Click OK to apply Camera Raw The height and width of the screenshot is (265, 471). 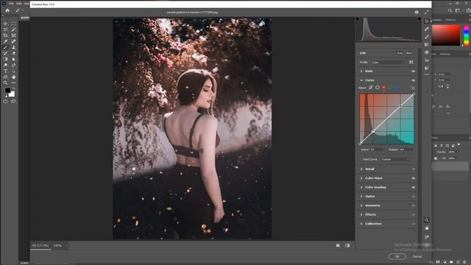[397, 257]
